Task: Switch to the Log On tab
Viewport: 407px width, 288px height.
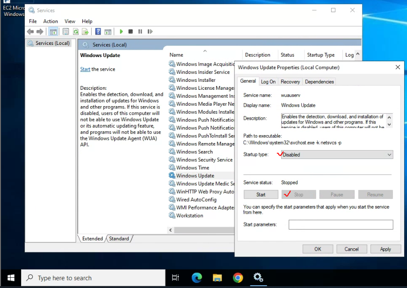Action: click(268, 82)
